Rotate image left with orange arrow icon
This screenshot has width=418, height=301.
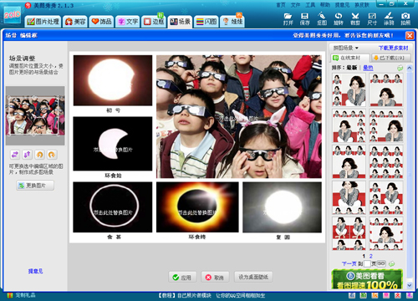click(39, 154)
